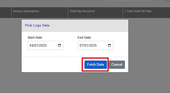The width and height of the screenshot is (170, 93).
Task: Sort by the Invoice Description column header
Action: (26, 11)
